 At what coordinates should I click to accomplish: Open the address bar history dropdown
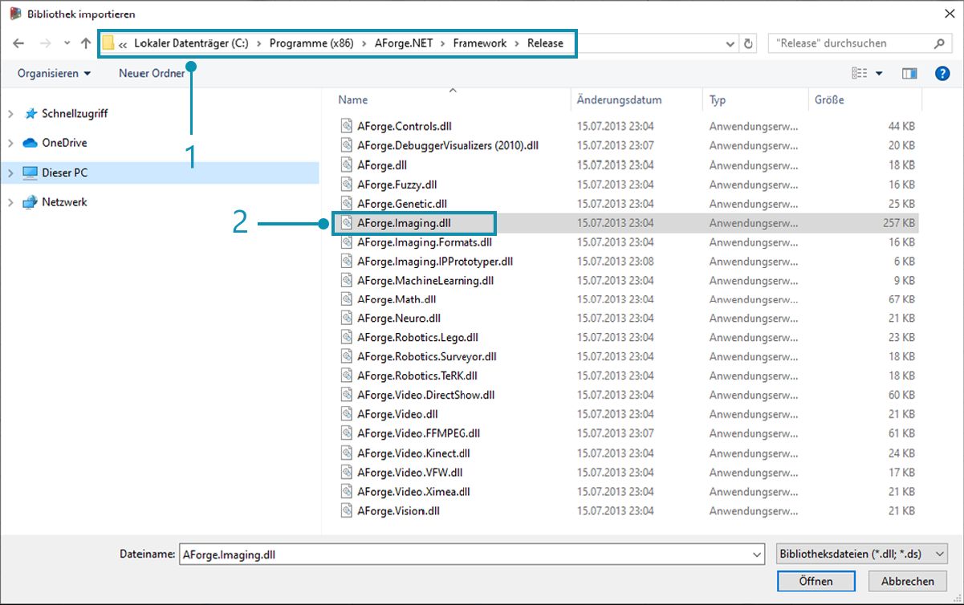730,43
